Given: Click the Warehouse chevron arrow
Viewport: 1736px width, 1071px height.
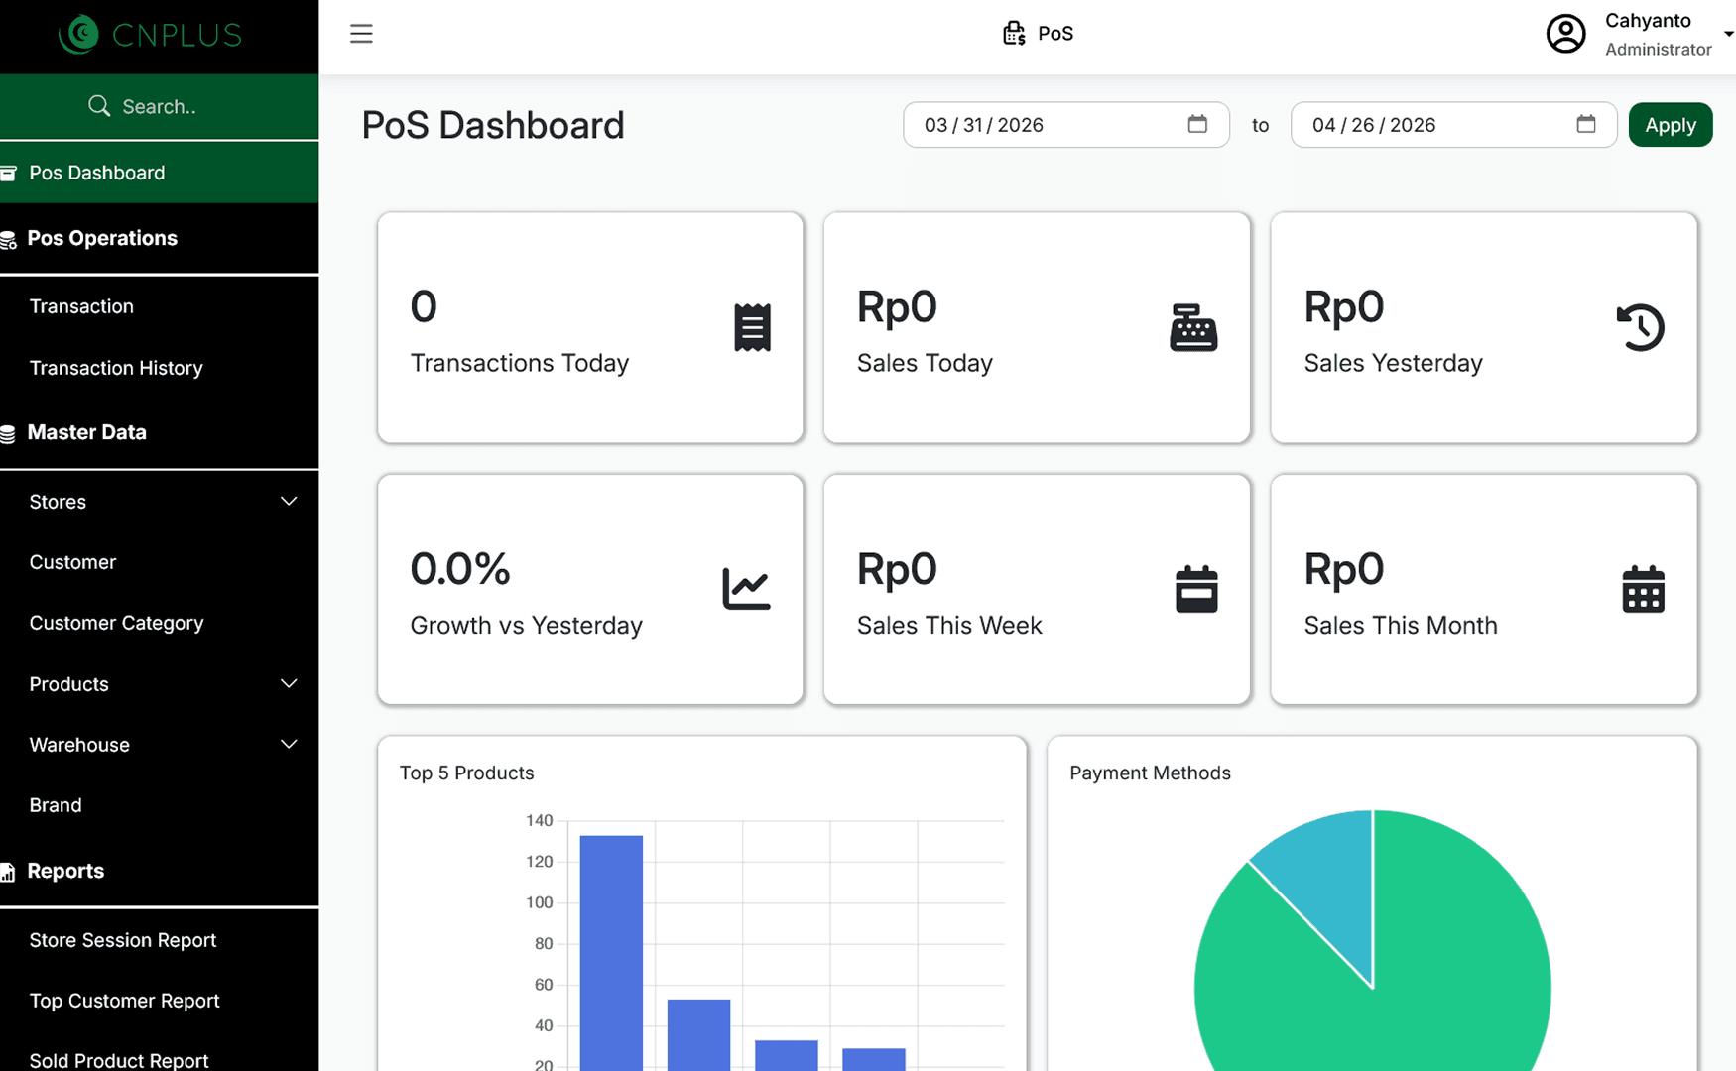Looking at the screenshot, I should 289,745.
